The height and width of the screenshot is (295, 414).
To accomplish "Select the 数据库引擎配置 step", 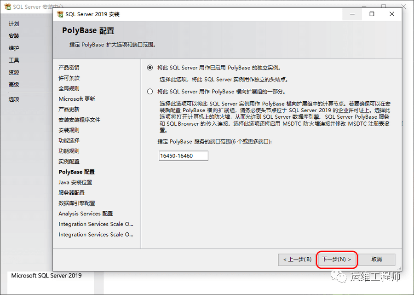I will [77, 203].
